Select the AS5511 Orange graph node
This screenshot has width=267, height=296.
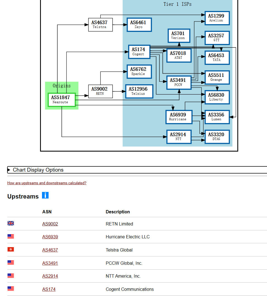point(217,77)
